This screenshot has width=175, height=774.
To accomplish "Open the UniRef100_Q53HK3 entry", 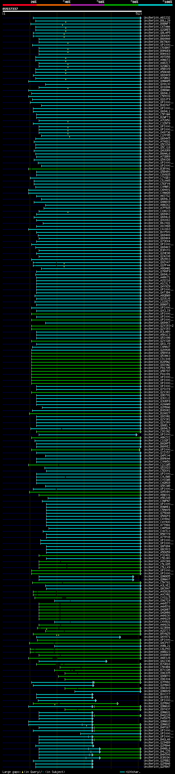I will (157, 356).
